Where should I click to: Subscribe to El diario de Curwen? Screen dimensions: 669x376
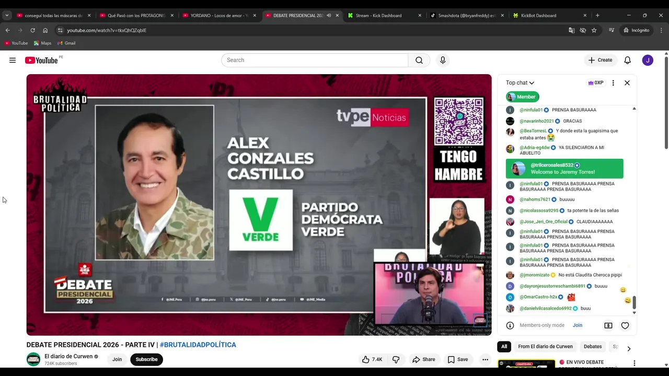[146, 359]
